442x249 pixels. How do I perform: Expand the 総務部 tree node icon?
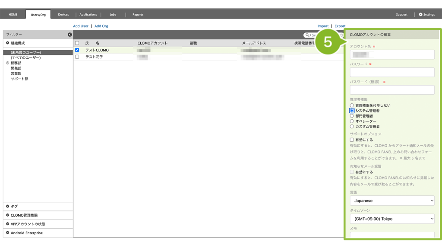[x=8, y=63]
